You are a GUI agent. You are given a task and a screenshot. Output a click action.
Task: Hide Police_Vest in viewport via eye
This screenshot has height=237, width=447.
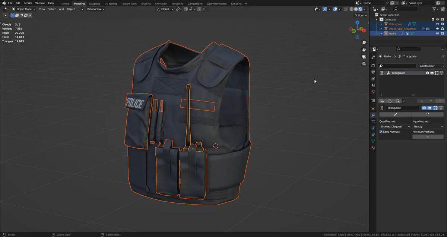point(438,24)
